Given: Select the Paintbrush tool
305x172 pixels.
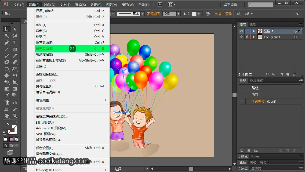Looking at the screenshot, I should [x=7, y=56].
